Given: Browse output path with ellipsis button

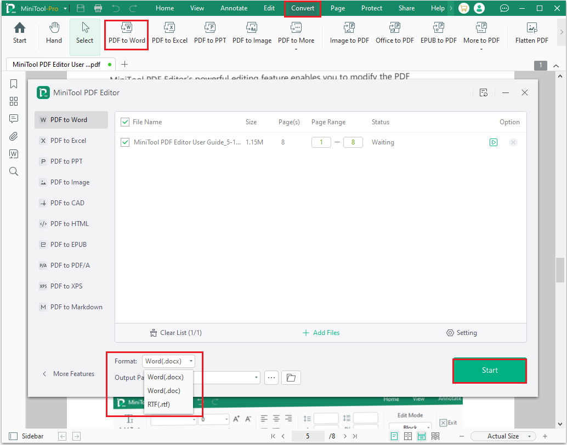Looking at the screenshot, I should [x=271, y=378].
